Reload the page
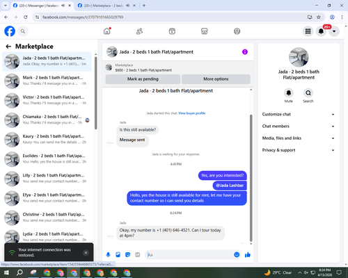Viewport: 348px width, 278px height. pyautogui.click(x=26, y=17)
